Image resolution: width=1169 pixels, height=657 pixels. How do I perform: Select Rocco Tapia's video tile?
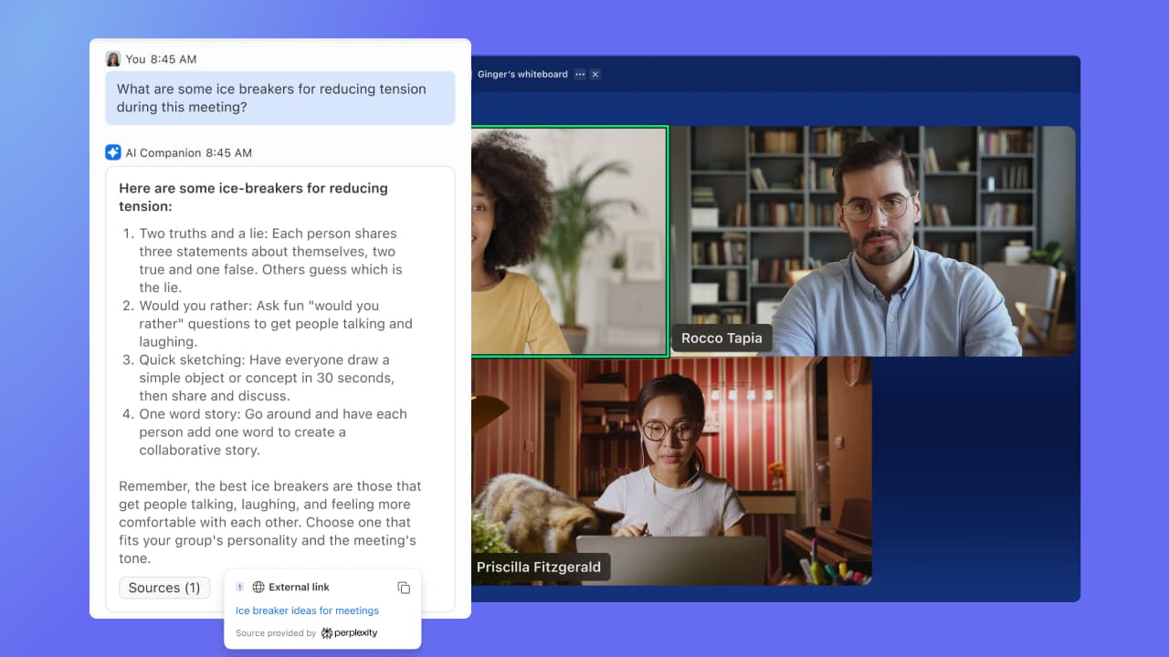[x=873, y=241]
